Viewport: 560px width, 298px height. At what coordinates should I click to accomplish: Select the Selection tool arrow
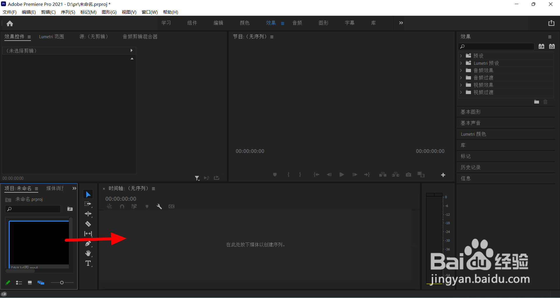point(88,194)
